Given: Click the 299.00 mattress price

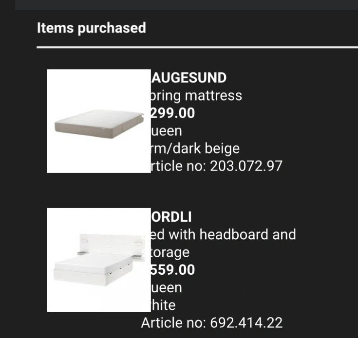Looking at the screenshot, I should click(x=172, y=113).
